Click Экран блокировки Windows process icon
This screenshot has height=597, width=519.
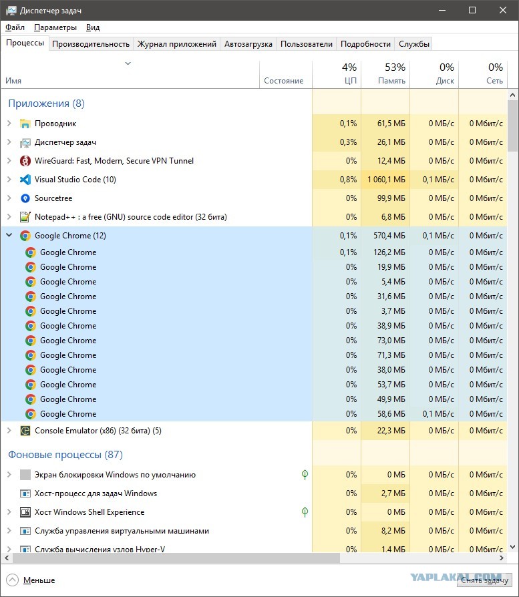tap(25, 475)
